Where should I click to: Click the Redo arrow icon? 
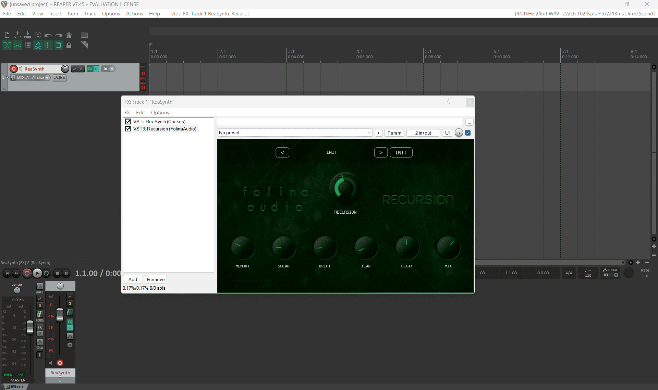(59, 35)
